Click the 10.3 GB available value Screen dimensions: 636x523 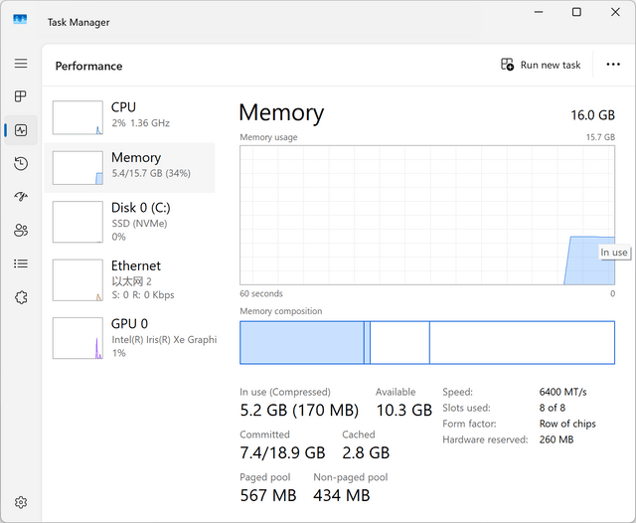point(404,411)
